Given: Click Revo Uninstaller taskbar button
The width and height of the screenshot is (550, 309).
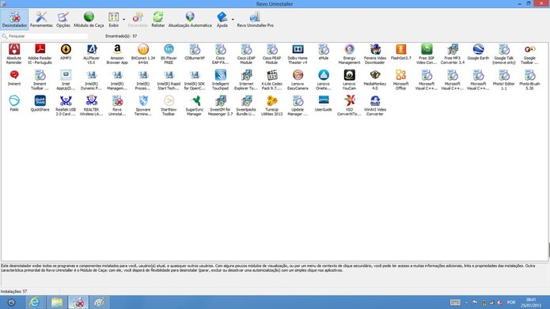Looking at the screenshot, I should coord(78,302).
